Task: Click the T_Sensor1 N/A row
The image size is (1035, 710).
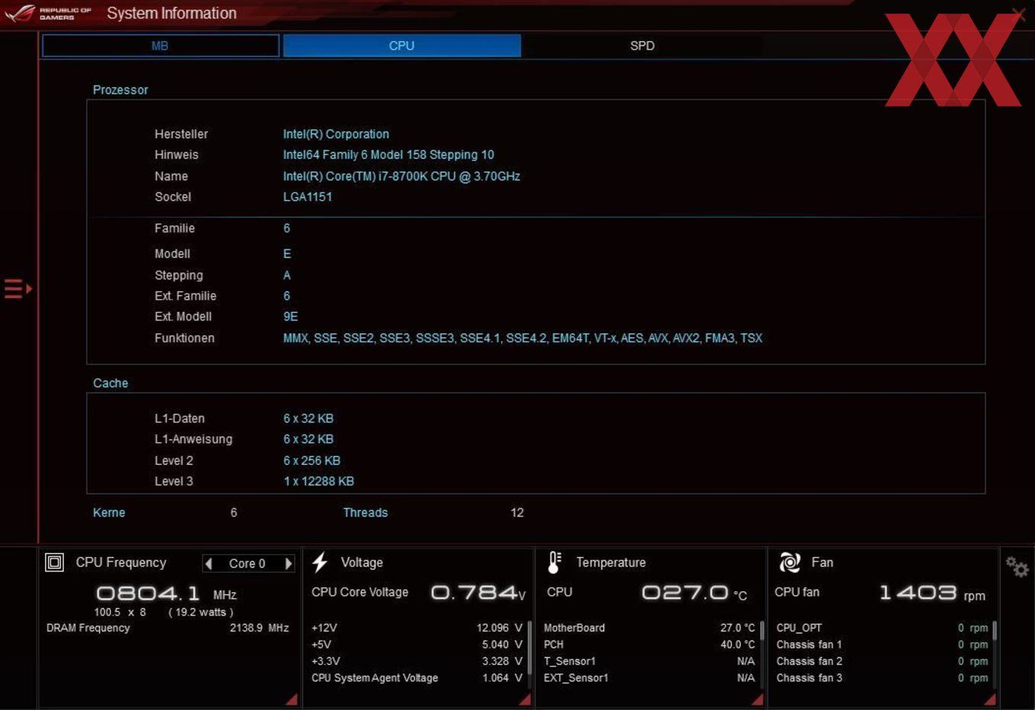Action: [649, 661]
